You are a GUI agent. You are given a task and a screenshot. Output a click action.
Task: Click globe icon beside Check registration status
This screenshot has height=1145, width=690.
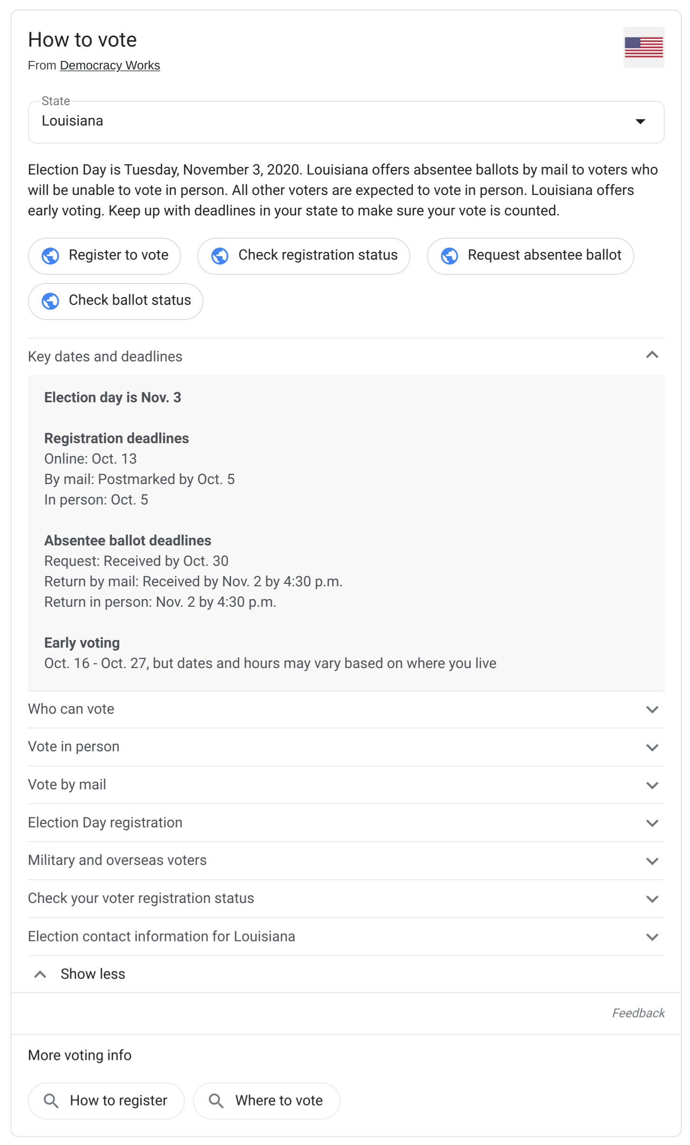point(220,256)
